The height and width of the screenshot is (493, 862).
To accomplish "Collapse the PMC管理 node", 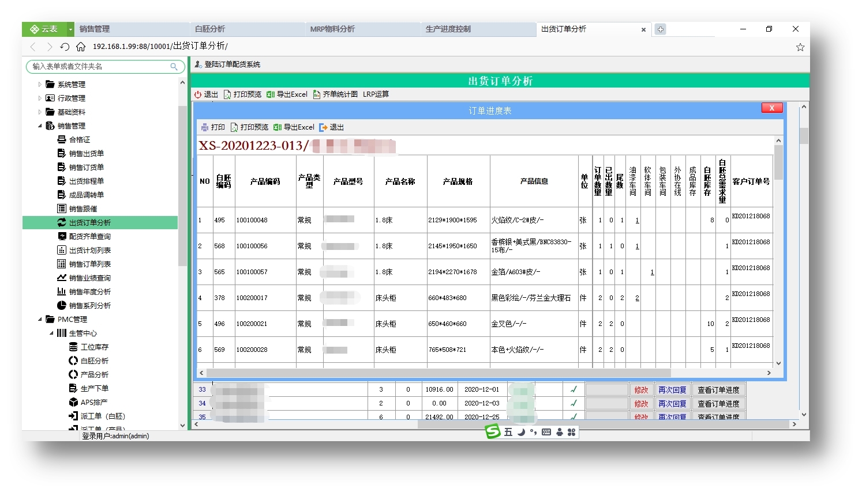I will pyautogui.click(x=40, y=319).
